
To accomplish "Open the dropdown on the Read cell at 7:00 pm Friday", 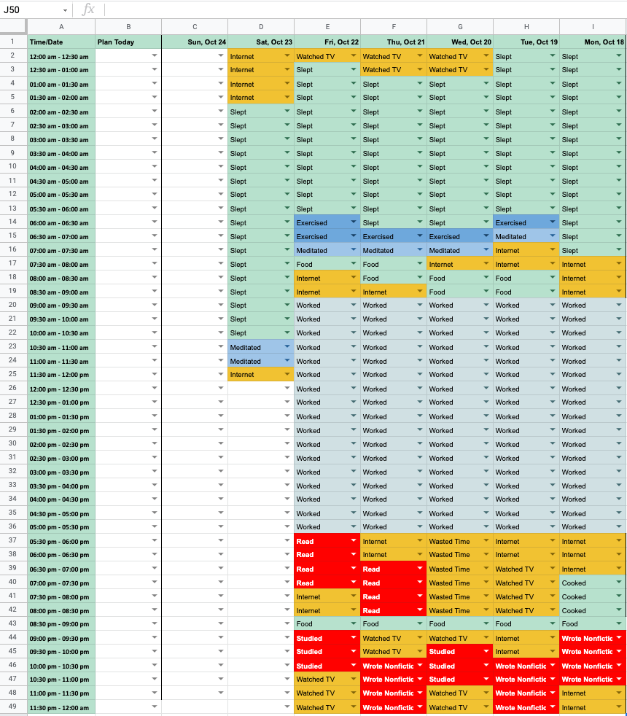I will (x=352, y=583).
